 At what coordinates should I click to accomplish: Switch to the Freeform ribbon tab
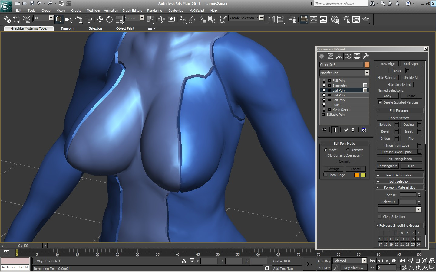[68, 28]
